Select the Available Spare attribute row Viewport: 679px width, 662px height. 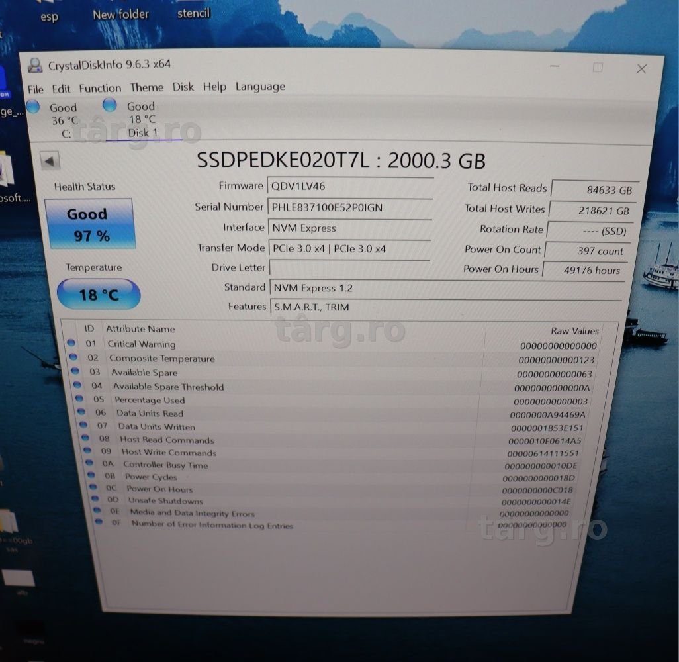[x=334, y=373]
